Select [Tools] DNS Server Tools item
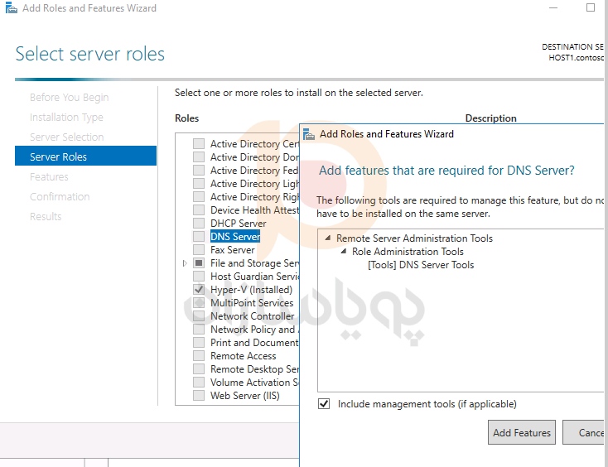Image resolution: width=608 pixels, height=467 pixels. pyautogui.click(x=421, y=265)
